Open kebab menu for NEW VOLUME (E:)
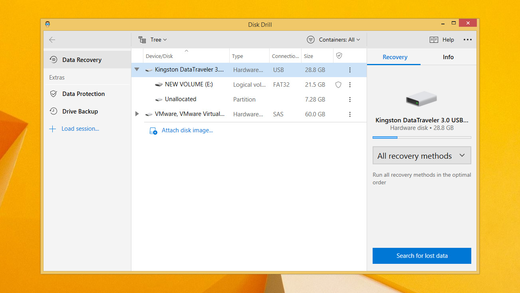 [350, 85]
